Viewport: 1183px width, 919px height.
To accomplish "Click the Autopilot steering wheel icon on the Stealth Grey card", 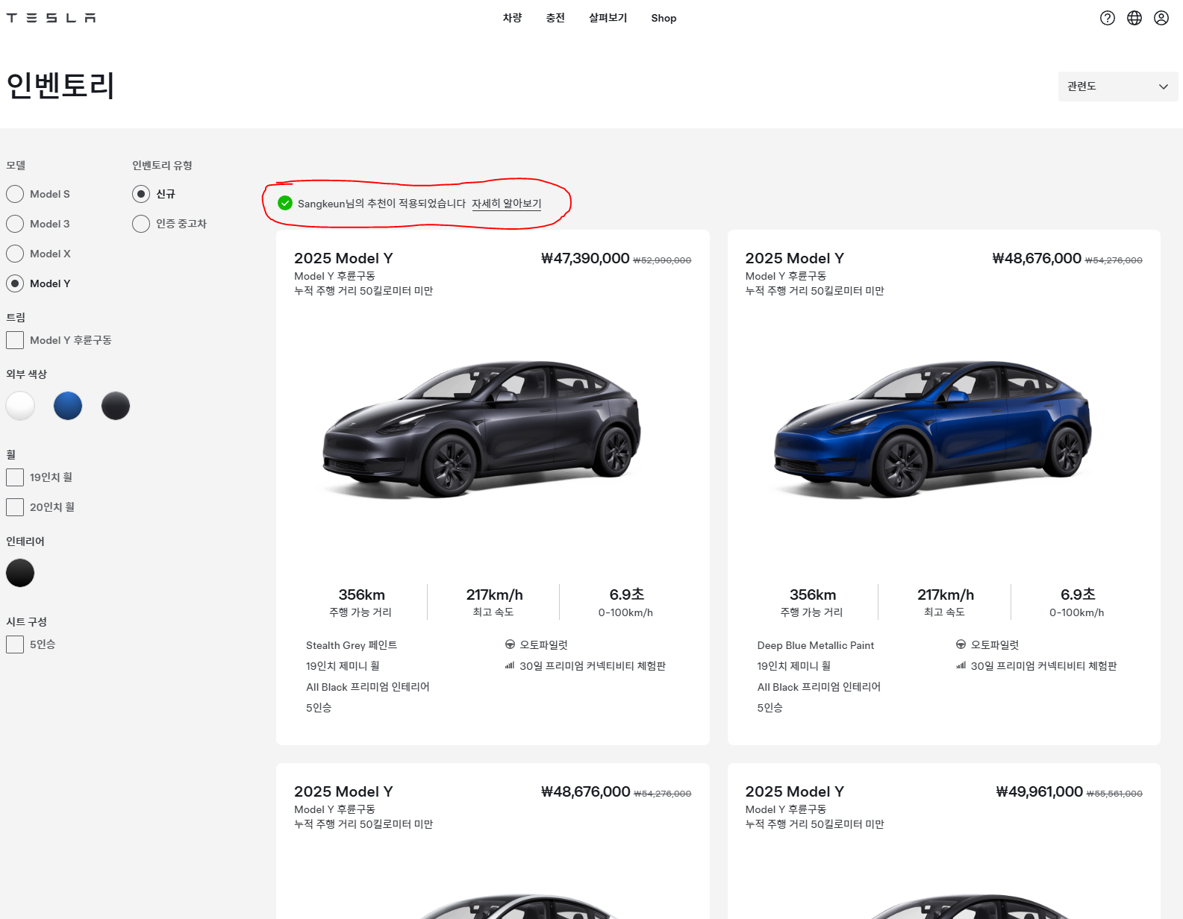I will 510,644.
